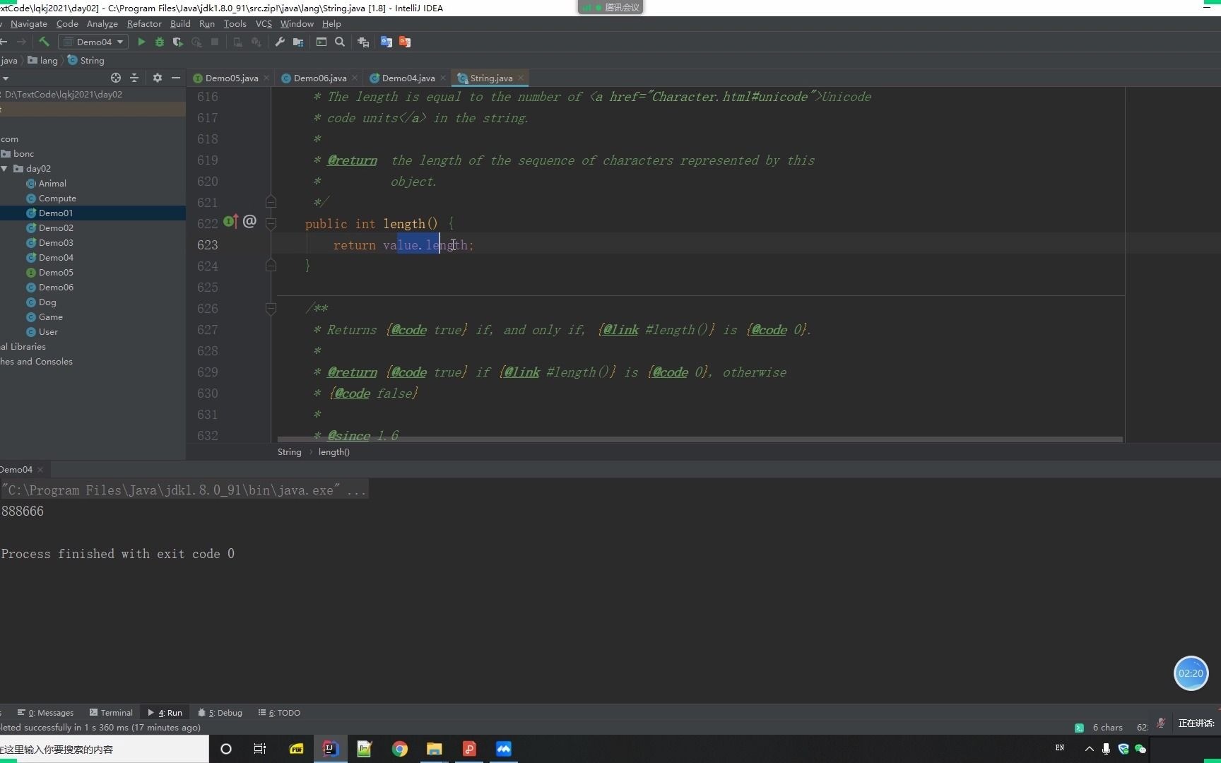Open the VCS menu
This screenshot has height=763, width=1221.
264,24
